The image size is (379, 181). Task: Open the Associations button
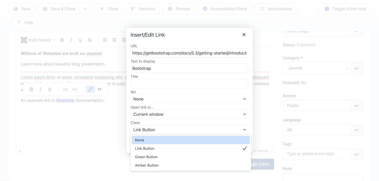click(x=276, y=9)
